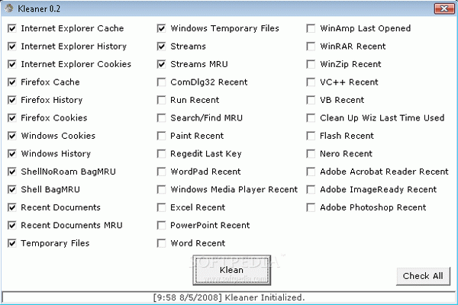
Task: Select Windows Media Player Recent checkbox
Action: (162, 190)
